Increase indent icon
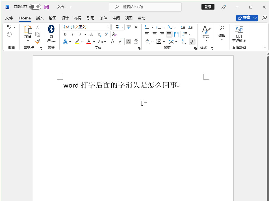The width and height of the screenshot is (269, 201). pyautogui.click(x=190, y=27)
